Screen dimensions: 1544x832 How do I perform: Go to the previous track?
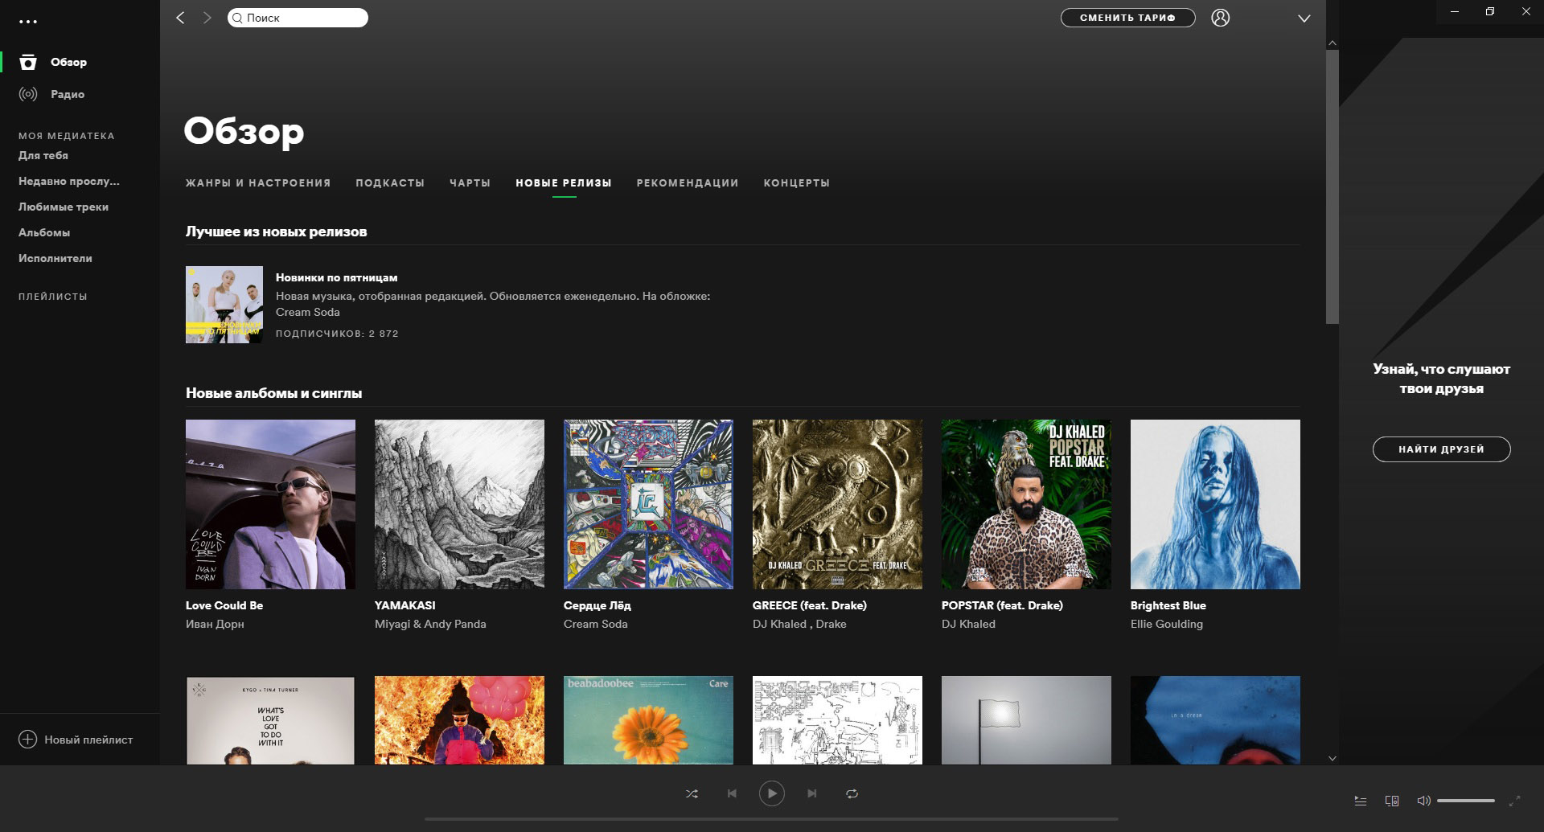[x=732, y=793]
